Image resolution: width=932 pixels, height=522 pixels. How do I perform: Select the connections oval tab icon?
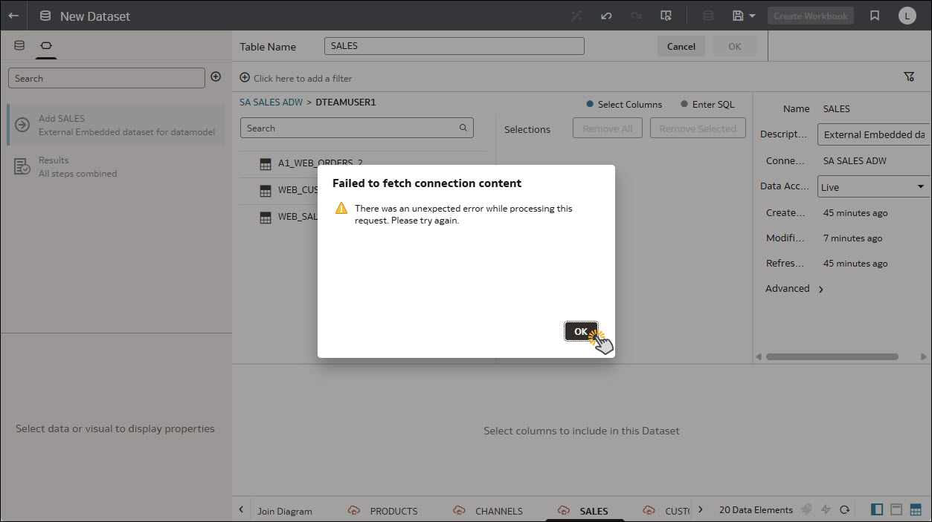45,45
